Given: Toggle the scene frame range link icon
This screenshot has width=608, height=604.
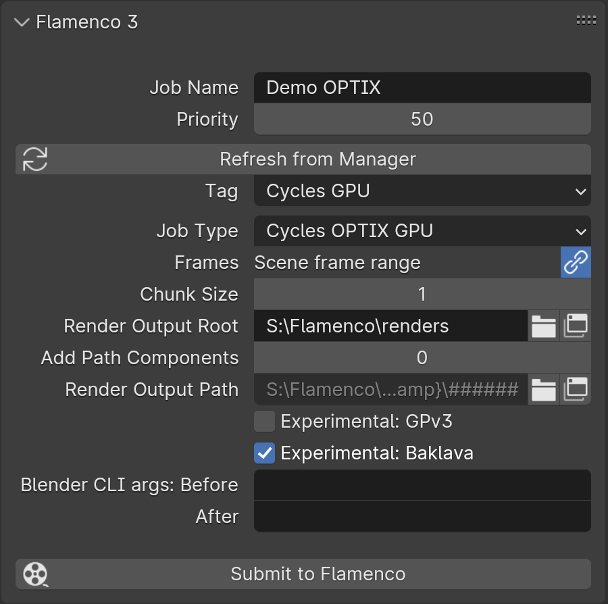Looking at the screenshot, I should (x=576, y=262).
